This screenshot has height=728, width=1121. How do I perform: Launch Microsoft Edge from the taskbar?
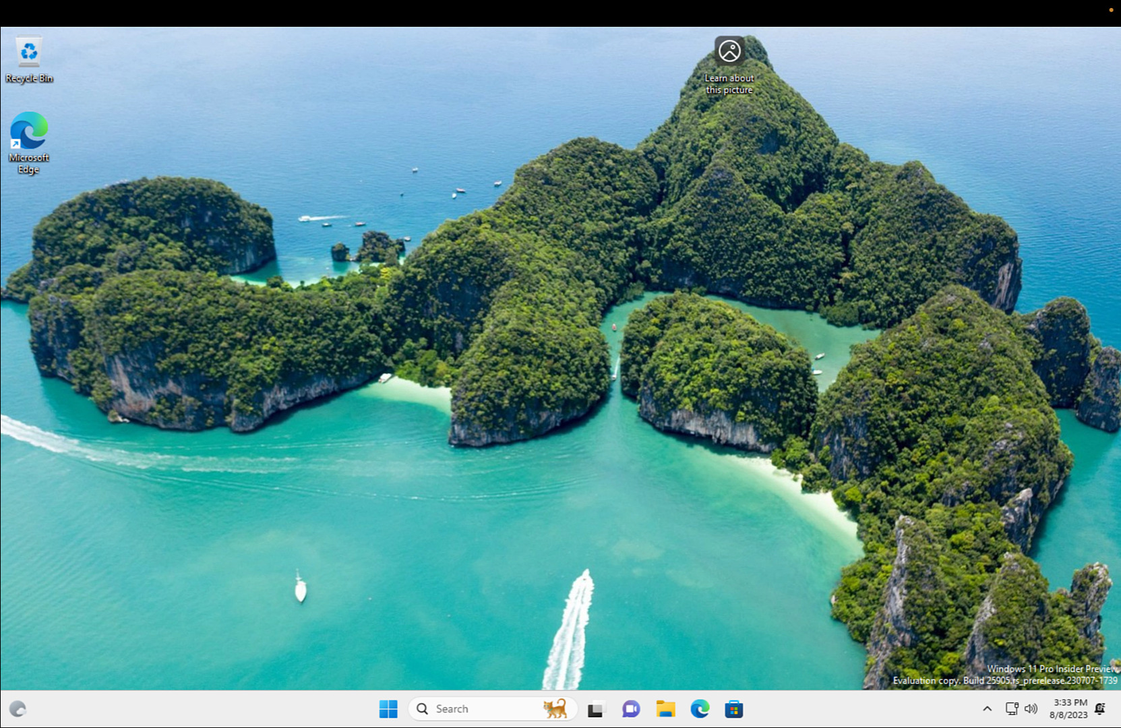700,709
